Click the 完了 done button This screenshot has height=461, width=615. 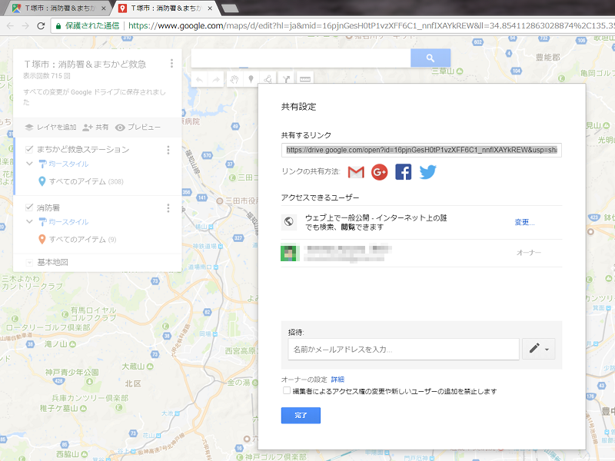pyautogui.click(x=301, y=416)
